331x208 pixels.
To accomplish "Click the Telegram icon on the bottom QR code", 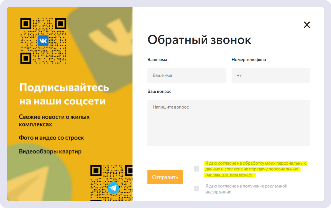I will [x=113, y=188].
